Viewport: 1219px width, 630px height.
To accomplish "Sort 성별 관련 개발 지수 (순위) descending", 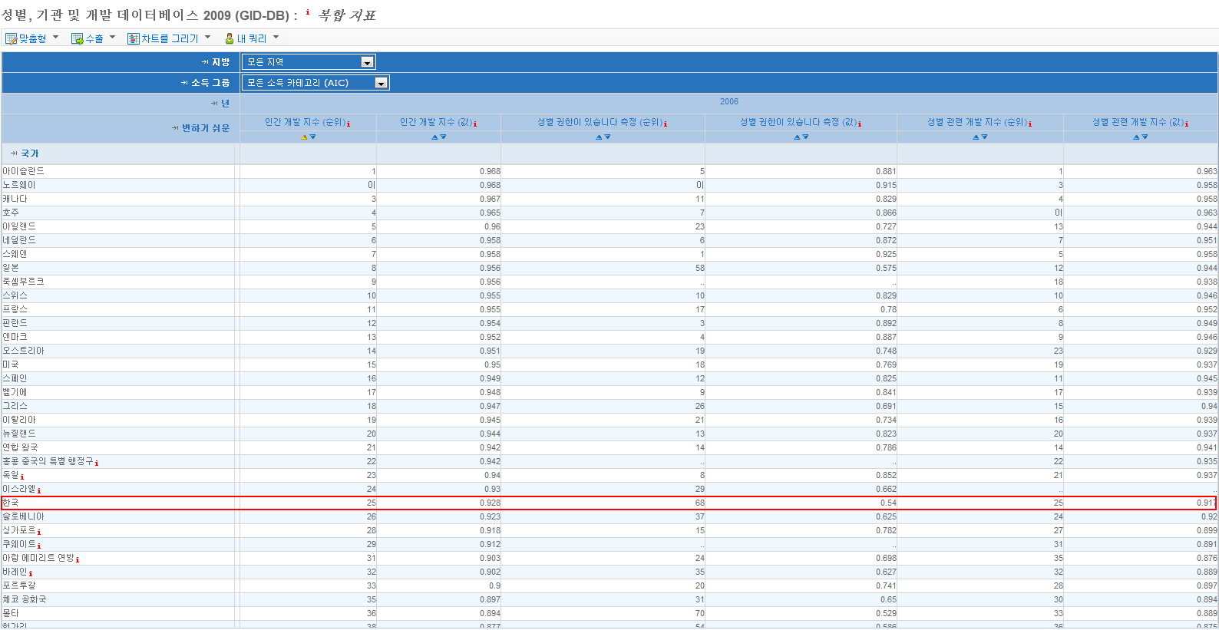I will point(985,137).
